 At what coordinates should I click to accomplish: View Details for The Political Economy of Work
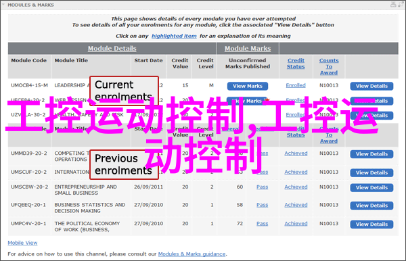[x=371, y=224]
